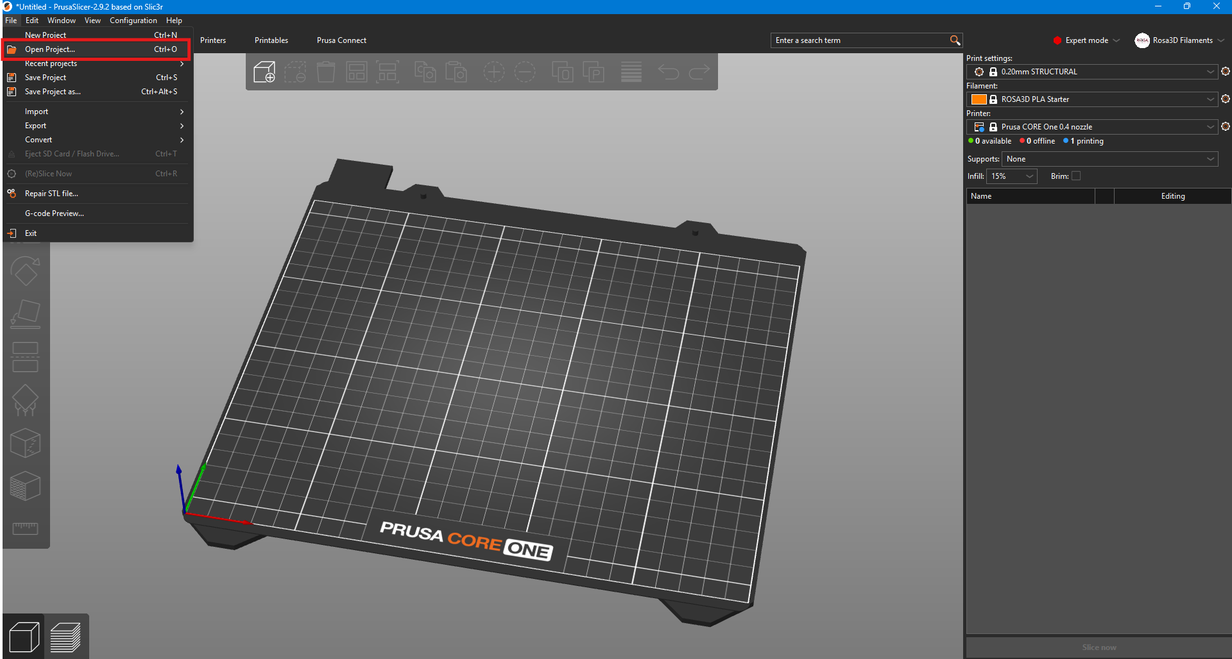Click the search magnifier icon
Viewport: 1232px width, 659px height.
pyautogui.click(x=955, y=40)
